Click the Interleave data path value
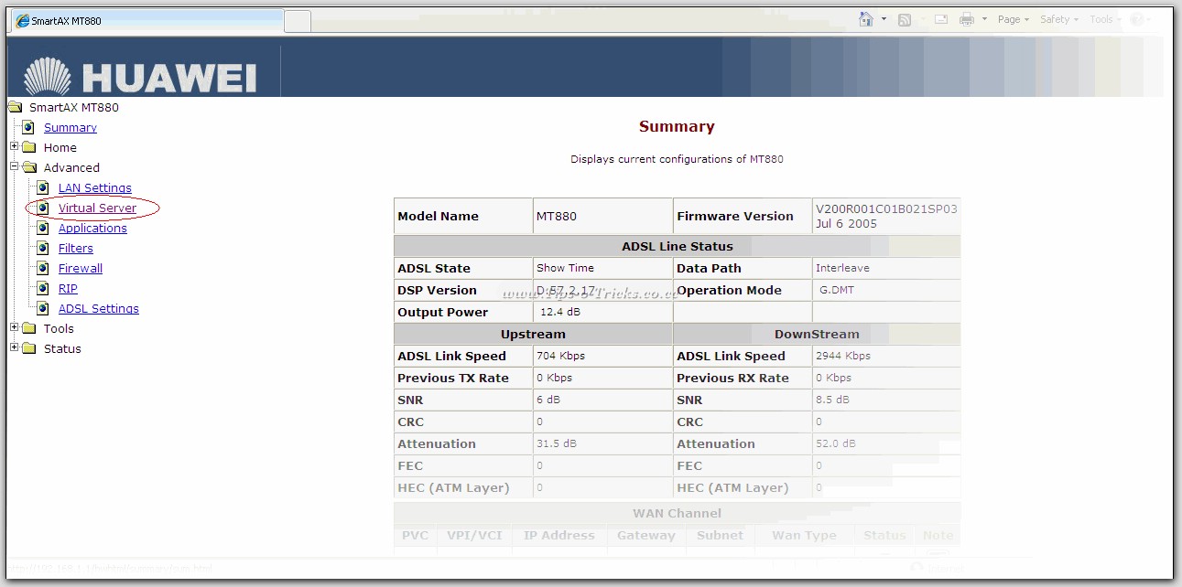 tap(842, 268)
